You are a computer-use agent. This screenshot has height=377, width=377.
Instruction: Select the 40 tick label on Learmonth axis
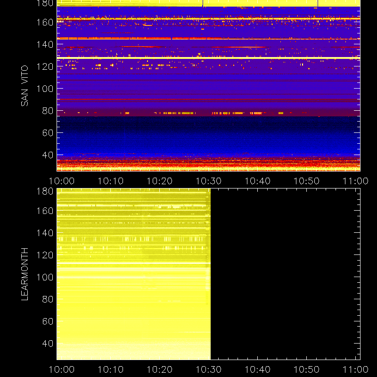coord(48,344)
